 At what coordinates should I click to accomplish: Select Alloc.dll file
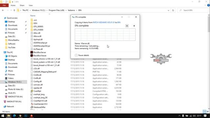click(37, 33)
